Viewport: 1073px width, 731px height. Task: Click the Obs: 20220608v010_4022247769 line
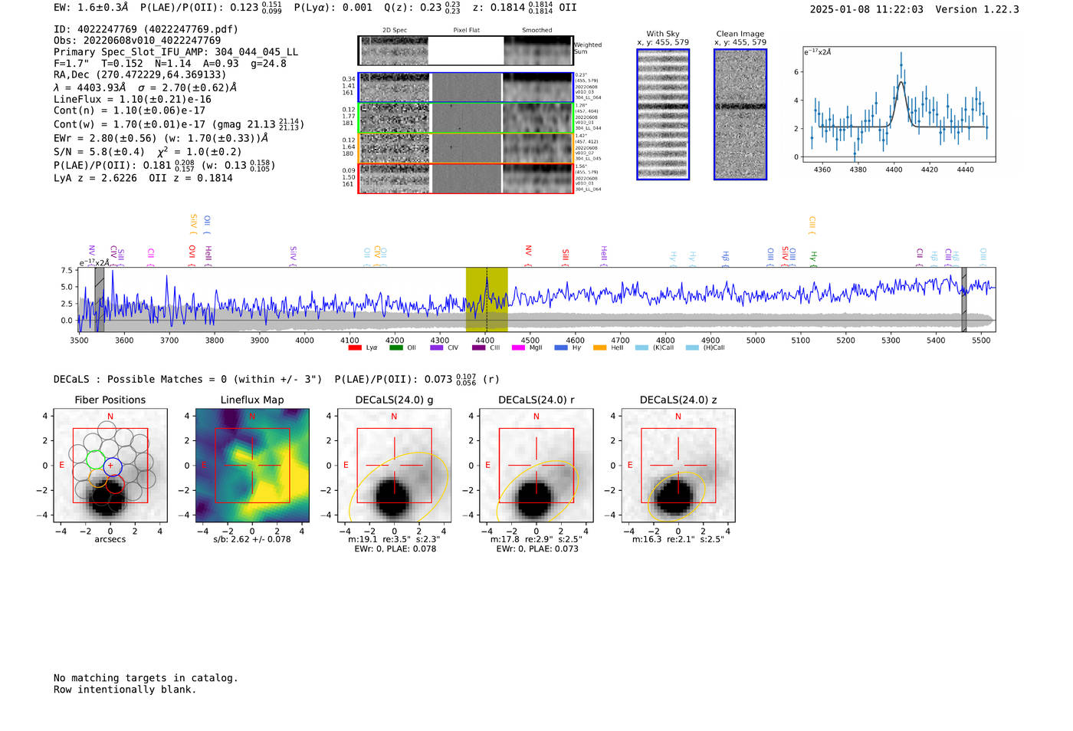coord(137,41)
